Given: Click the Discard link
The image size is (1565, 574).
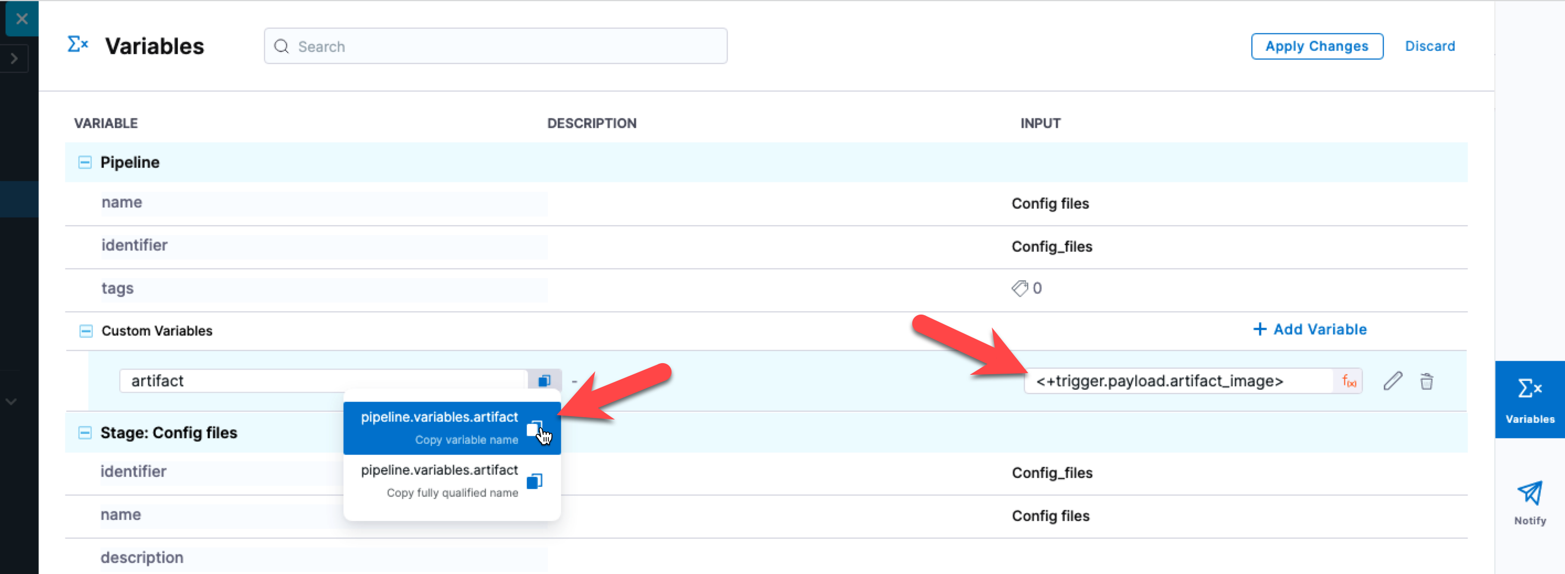Looking at the screenshot, I should 1430,46.
